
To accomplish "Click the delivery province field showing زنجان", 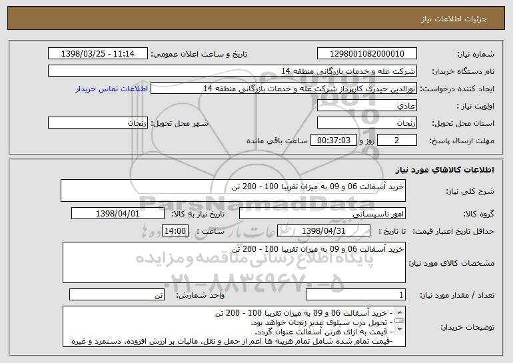I will point(366,123).
